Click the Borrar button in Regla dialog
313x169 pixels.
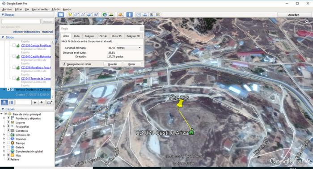coord(132,64)
